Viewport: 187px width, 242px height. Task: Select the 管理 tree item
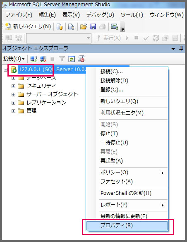(x=31, y=111)
